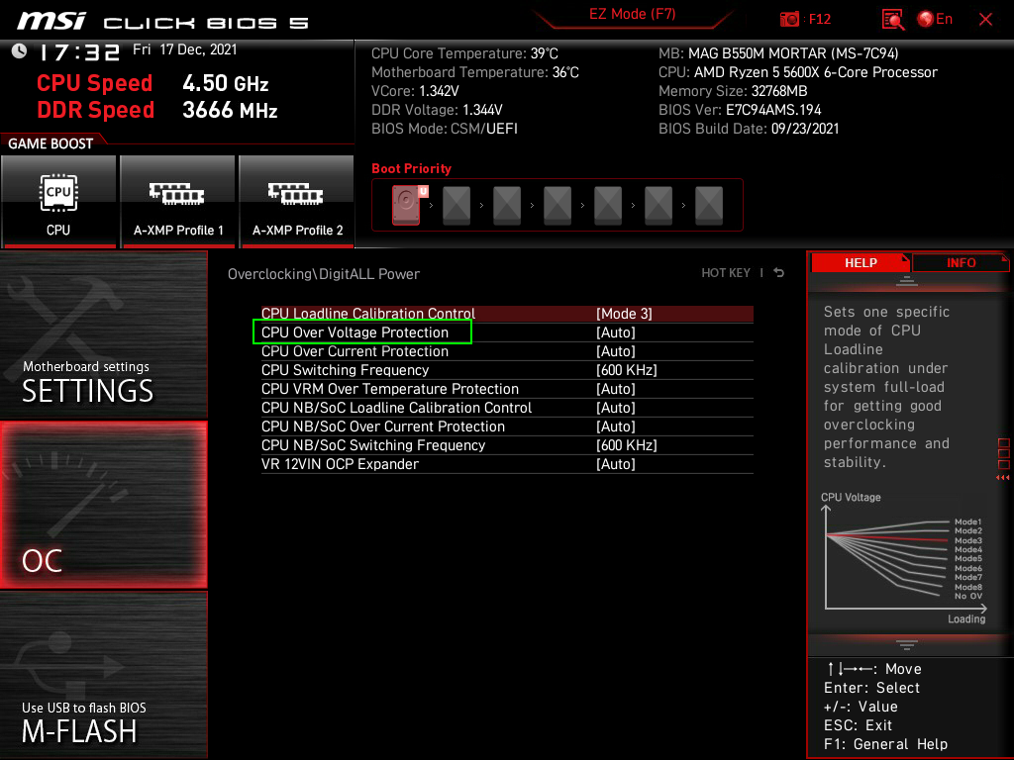This screenshot has height=760, width=1014.
Task: Select the CPU Loadline Calibration Control row label
Action: tap(368, 314)
